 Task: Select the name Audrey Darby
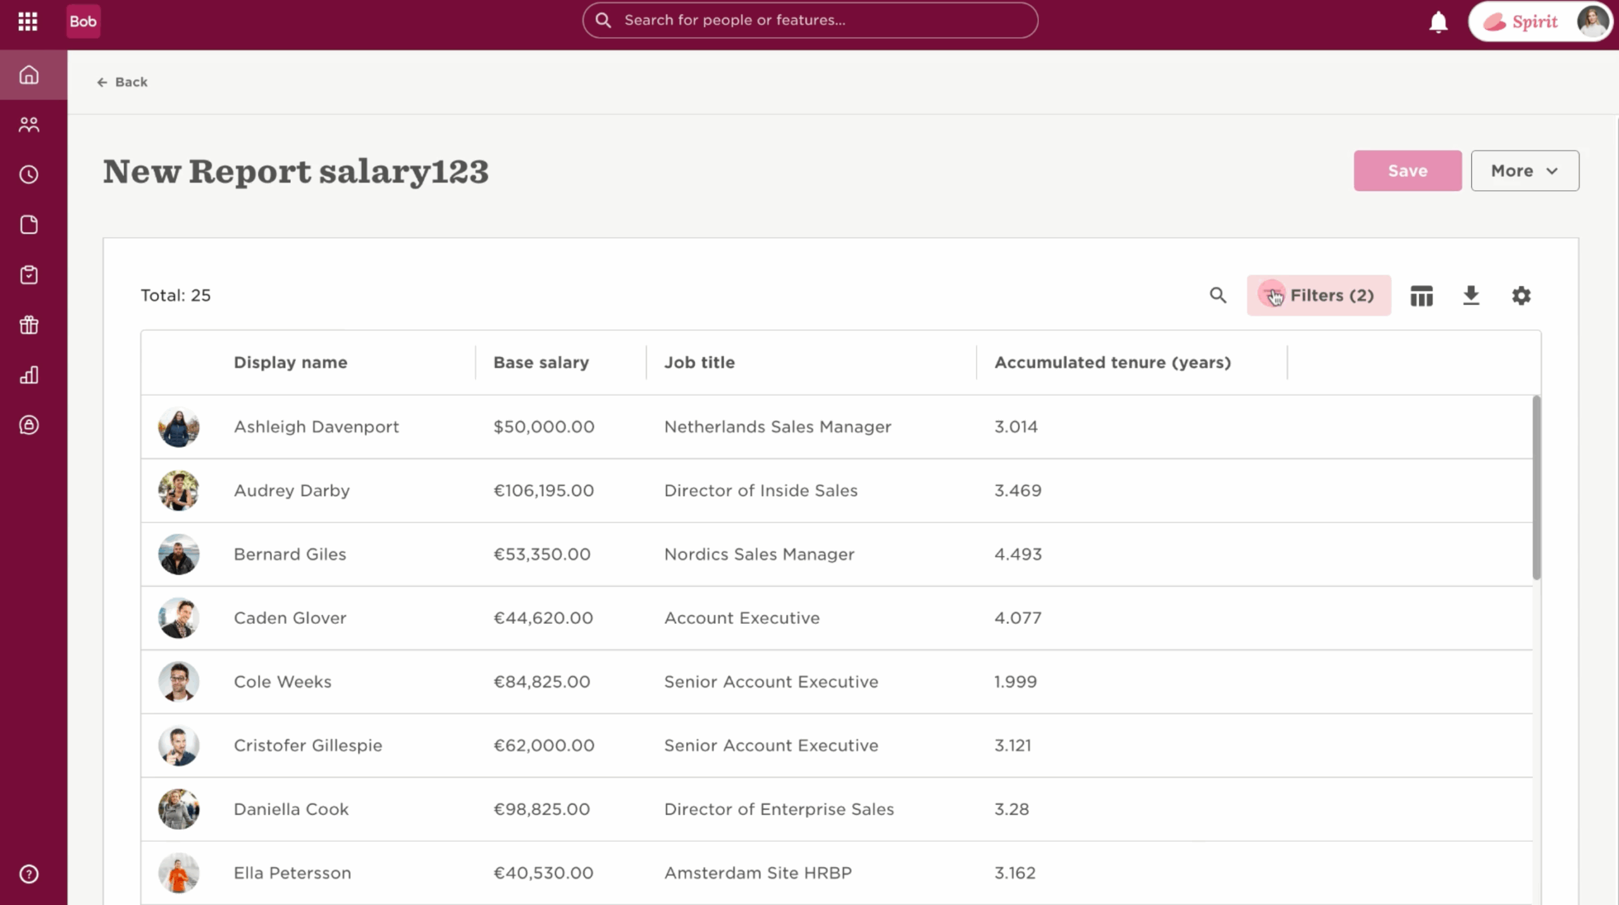click(292, 490)
